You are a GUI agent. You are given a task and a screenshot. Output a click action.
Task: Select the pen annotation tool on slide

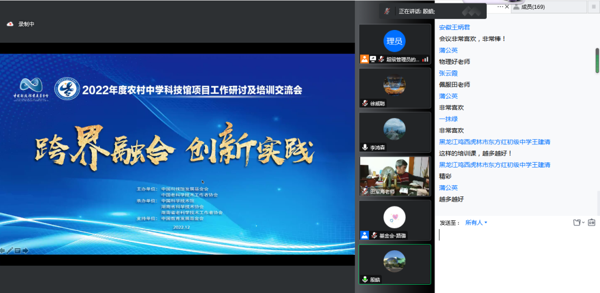[10, 250]
